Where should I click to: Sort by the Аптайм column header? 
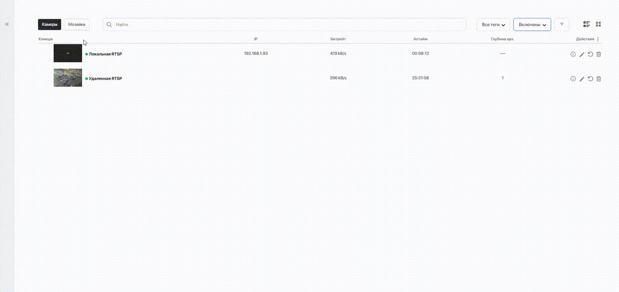tap(420, 39)
